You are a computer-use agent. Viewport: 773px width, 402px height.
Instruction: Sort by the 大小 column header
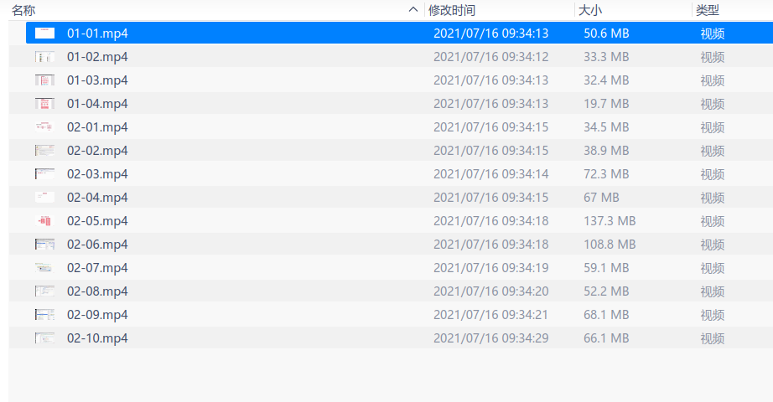point(590,10)
